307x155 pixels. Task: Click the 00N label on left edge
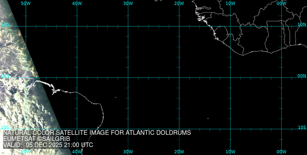[5, 76]
